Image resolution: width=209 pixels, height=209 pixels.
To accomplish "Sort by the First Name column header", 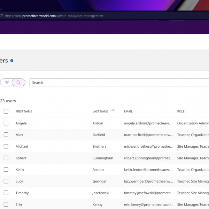I will (24, 111).
